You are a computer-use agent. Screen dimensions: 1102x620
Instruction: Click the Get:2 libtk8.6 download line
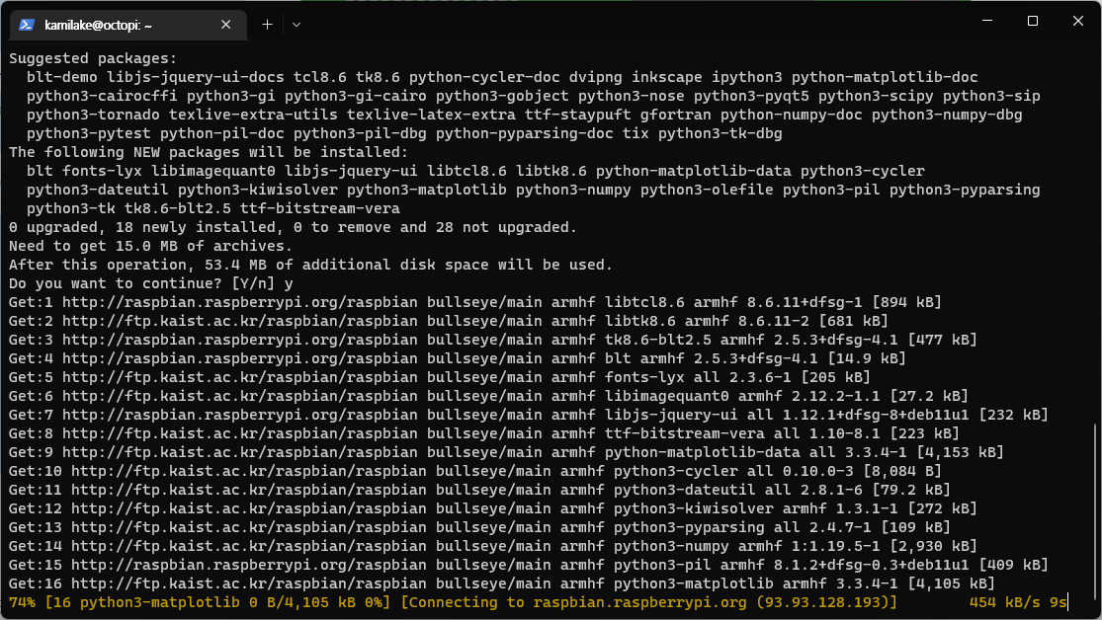[449, 321]
